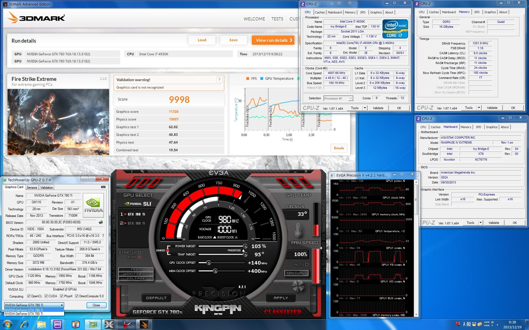Screen dimensions: 529x330
Task: Toggle the CUDA checkbox in GPU-Z
Action: tap(46, 296)
